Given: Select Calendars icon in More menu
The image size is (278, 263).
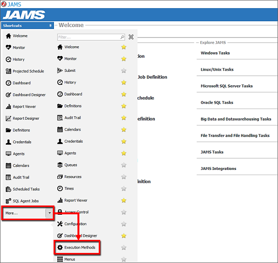Looking at the screenshot, I should [60, 129].
